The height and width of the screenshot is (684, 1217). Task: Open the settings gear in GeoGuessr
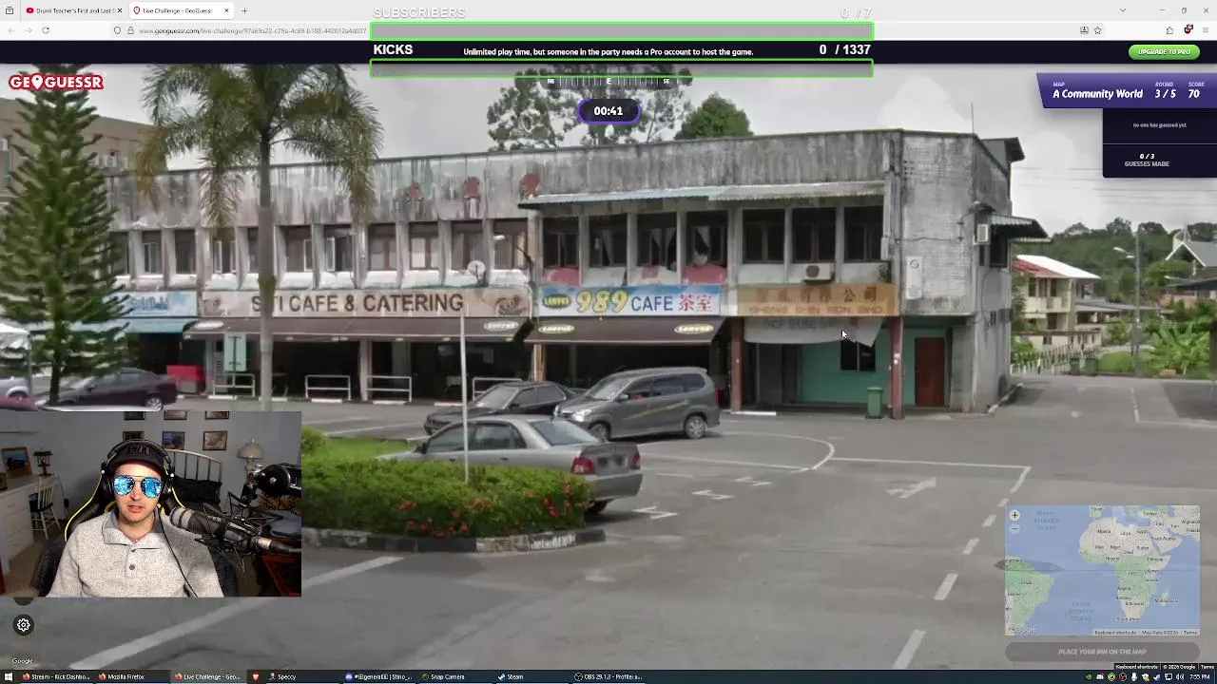tap(24, 625)
